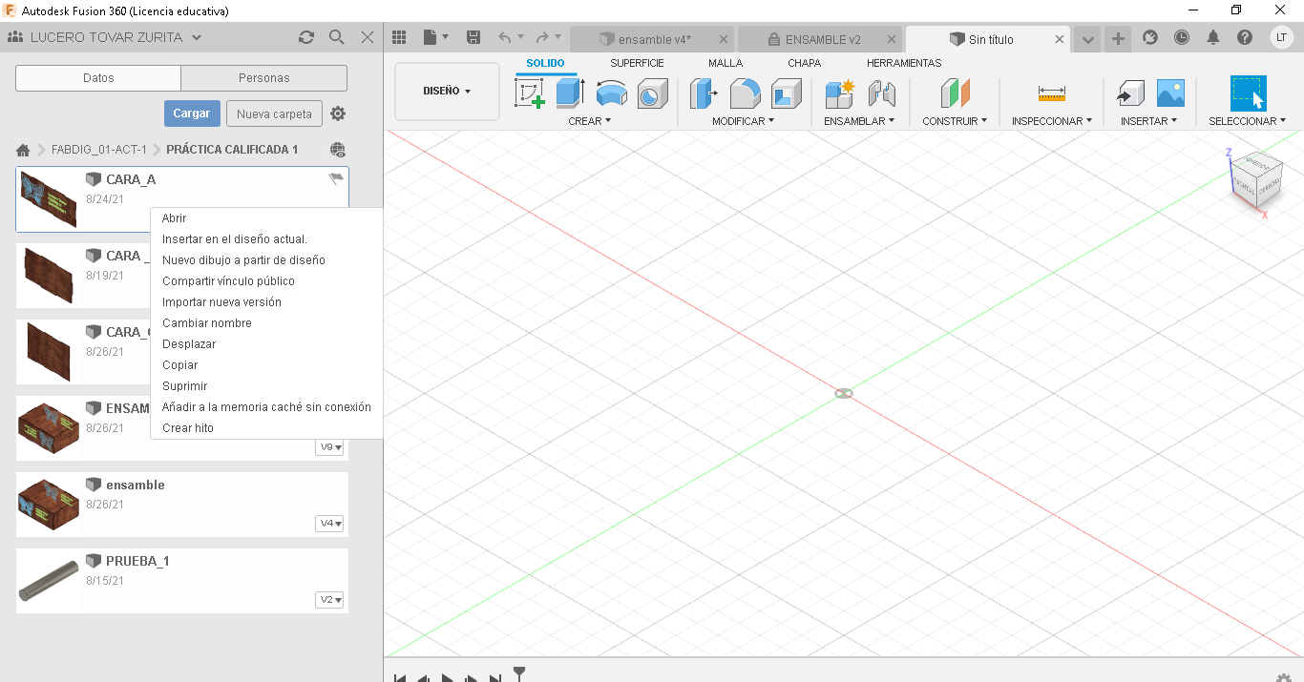Hide the data panel grid icon
Image resolution: width=1304 pixels, height=682 pixels.
coord(400,37)
